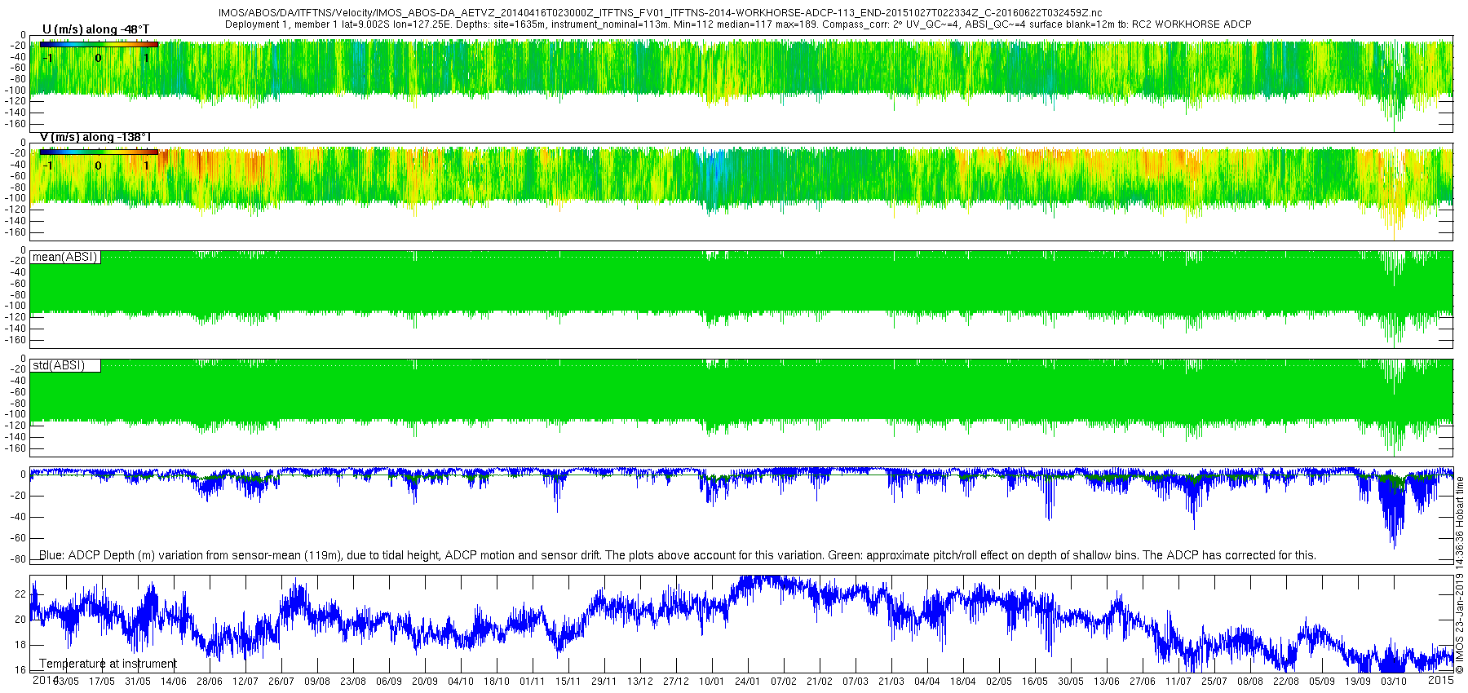Screen dimensions: 1468x693
Task: Click the 22 tick on the temperature axis
Action: pos(21,594)
